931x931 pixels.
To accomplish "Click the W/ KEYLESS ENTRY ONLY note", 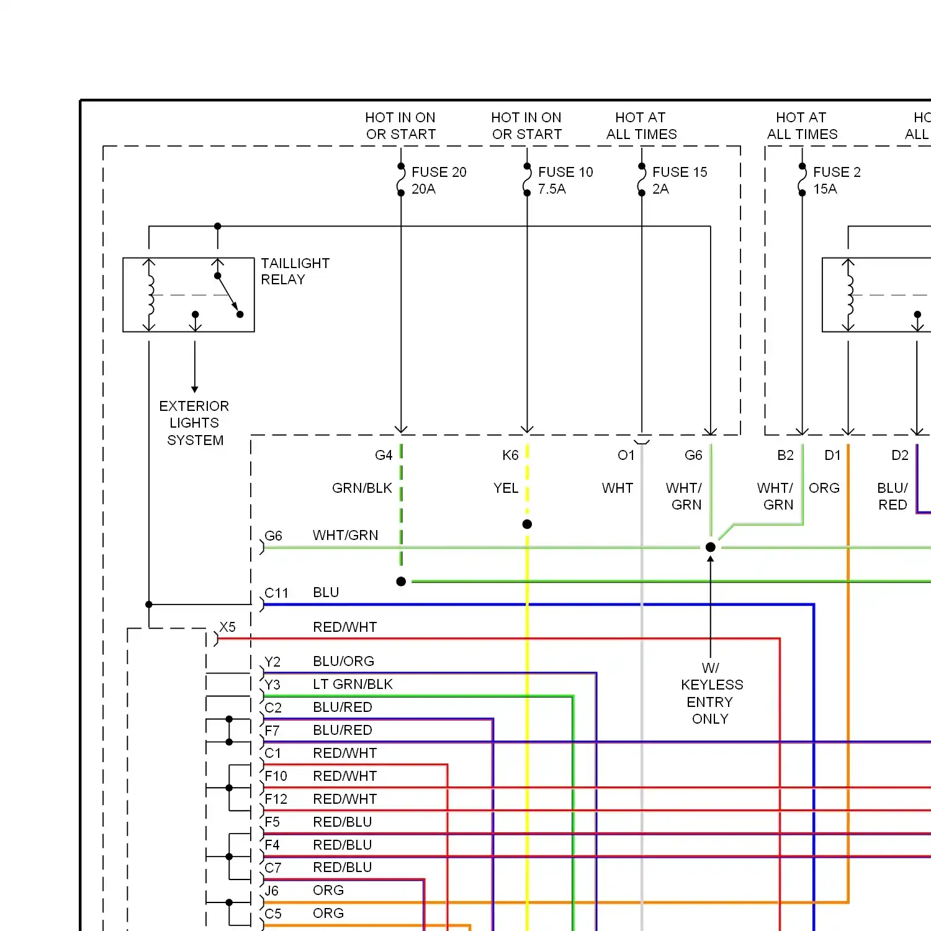I will click(711, 693).
